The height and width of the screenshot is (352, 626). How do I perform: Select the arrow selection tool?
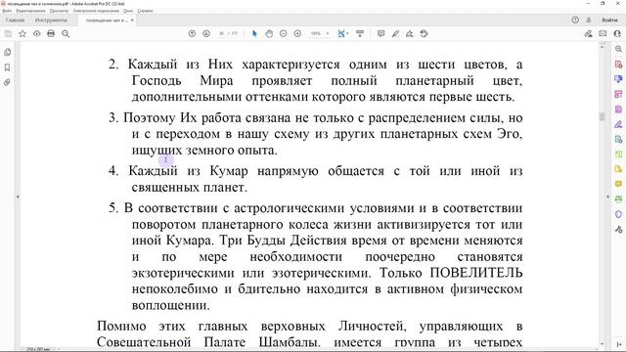click(x=254, y=34)
